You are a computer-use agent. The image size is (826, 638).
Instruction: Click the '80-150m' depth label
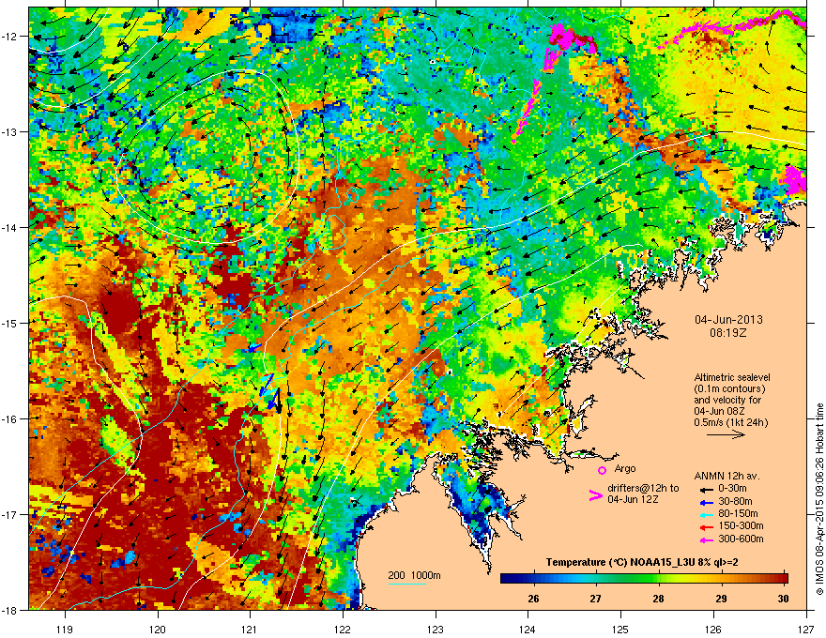tap(738, 514)
